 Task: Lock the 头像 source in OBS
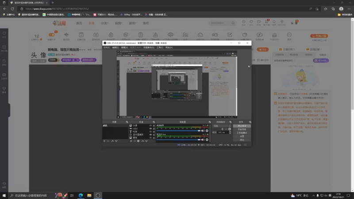[x=154, y=126]
